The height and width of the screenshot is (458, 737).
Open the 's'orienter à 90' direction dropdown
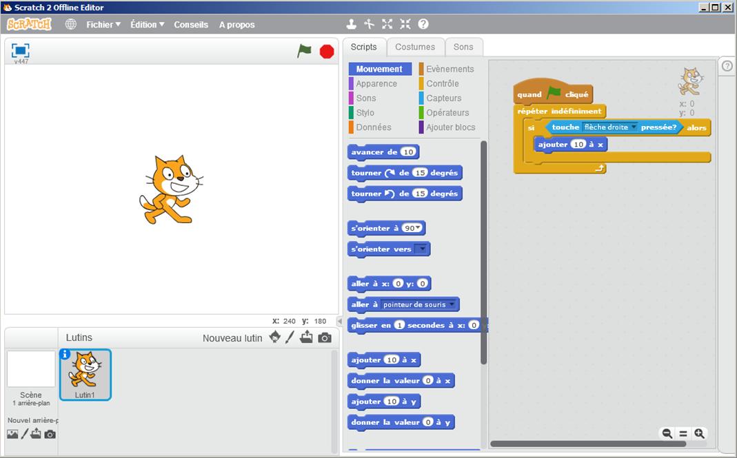417,228
